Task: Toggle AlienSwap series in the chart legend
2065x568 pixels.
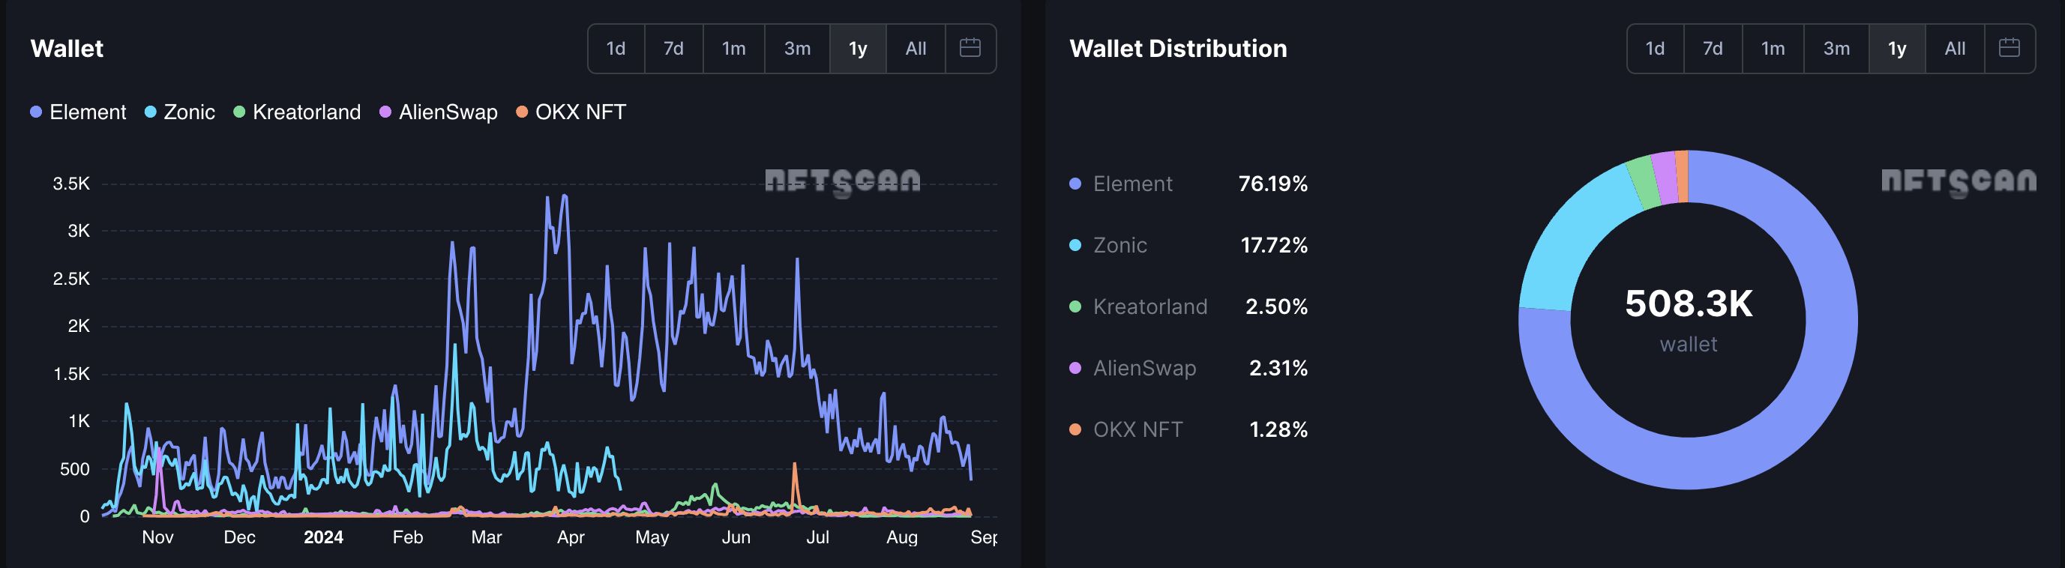Action: [439, 112]
